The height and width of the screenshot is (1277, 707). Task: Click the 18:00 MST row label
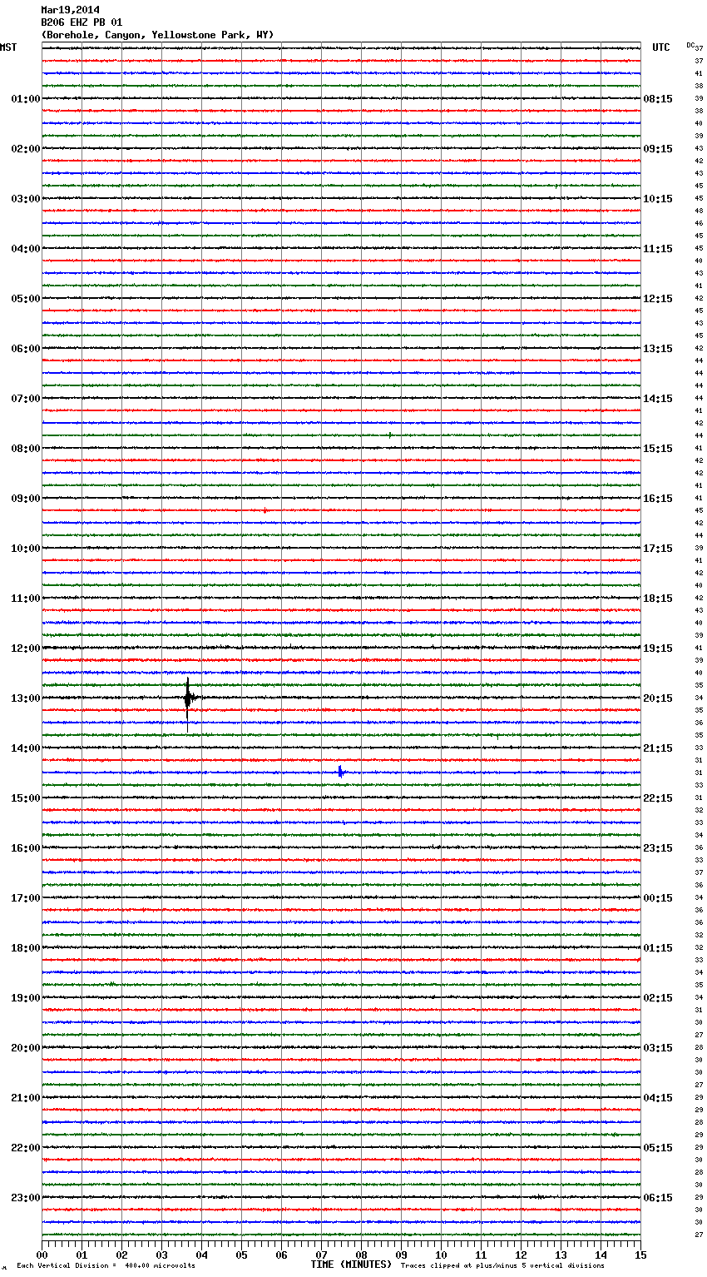(x=25, y=948)
